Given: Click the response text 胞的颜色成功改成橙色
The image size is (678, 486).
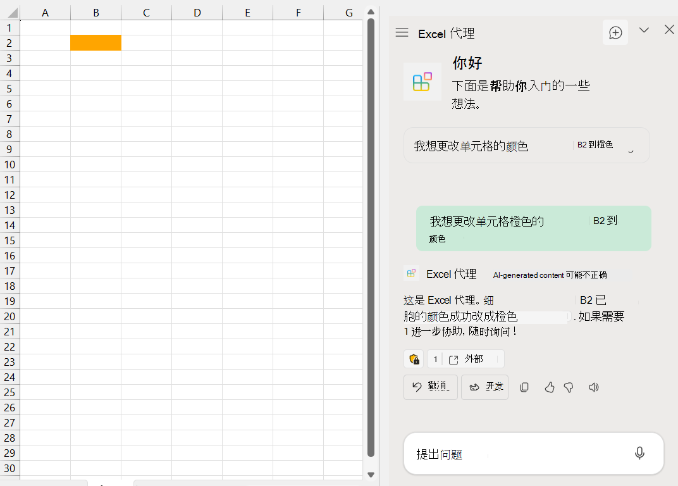Looking at the screenshot, I should [460, 316].
